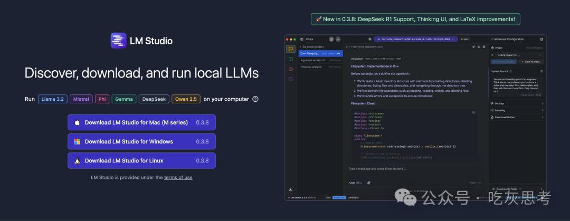Open the green Developer terminal sidebar icon
The image size is (570, 221).
pos(291,59)
